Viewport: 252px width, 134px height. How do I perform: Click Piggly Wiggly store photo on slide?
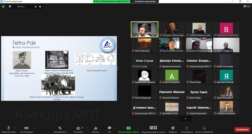tap(57, 59)
